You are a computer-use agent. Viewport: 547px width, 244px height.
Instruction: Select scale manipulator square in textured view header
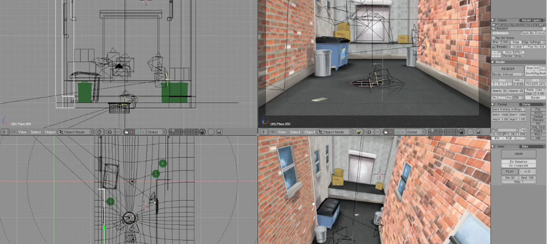pos(402,132)
